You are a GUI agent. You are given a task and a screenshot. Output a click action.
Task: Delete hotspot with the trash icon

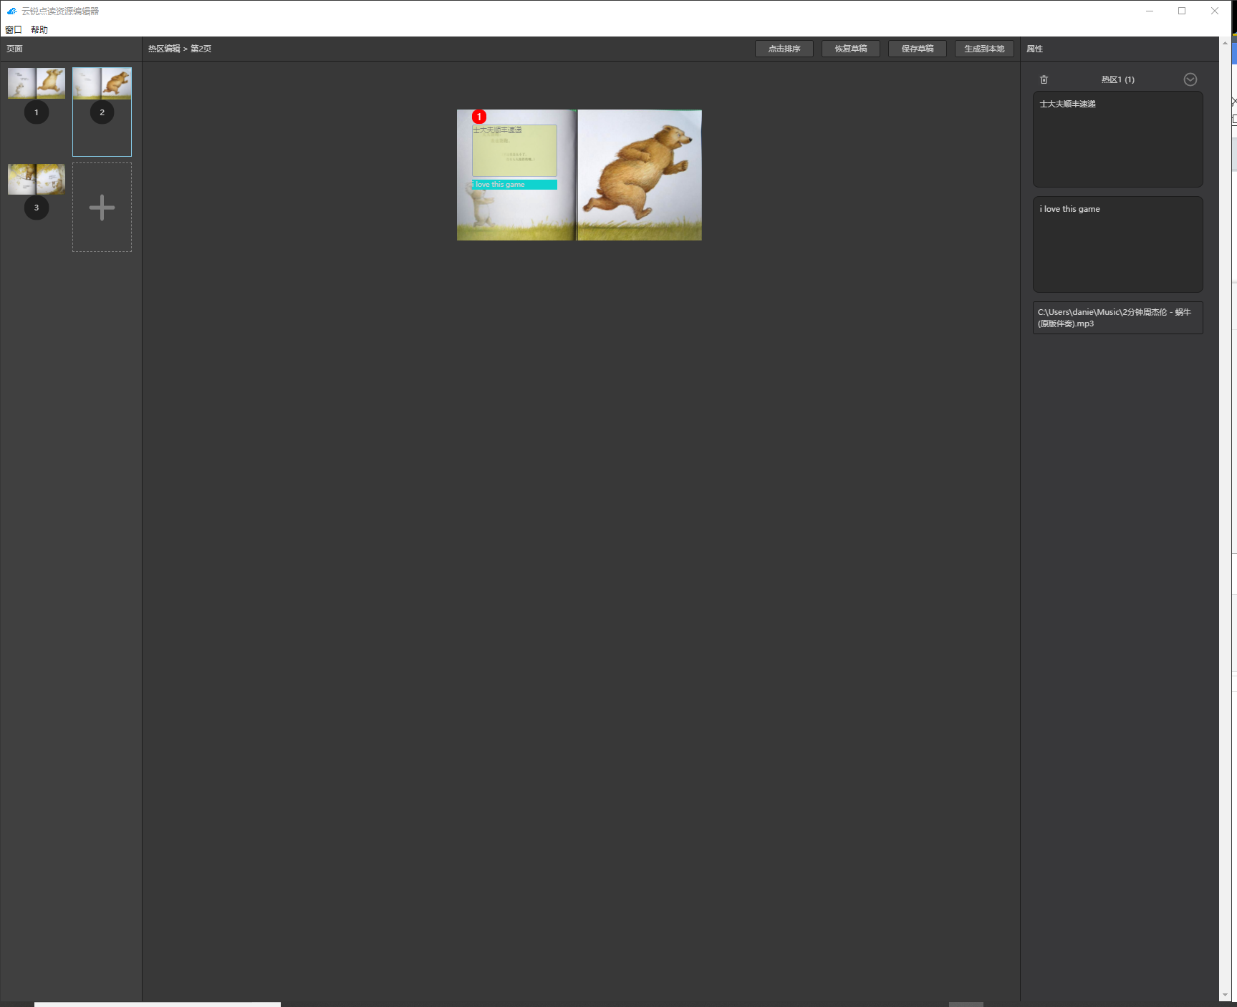(x=1044, y=79)
